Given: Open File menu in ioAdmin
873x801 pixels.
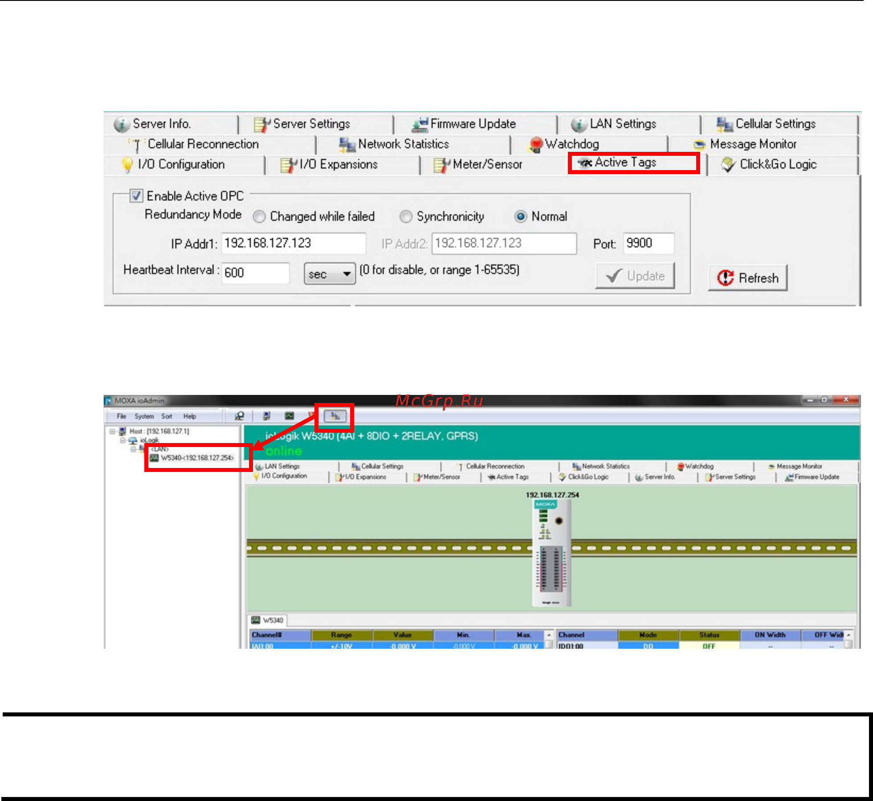Looking at the screenshot, I should pyautogui.click(x=121, y=416).
